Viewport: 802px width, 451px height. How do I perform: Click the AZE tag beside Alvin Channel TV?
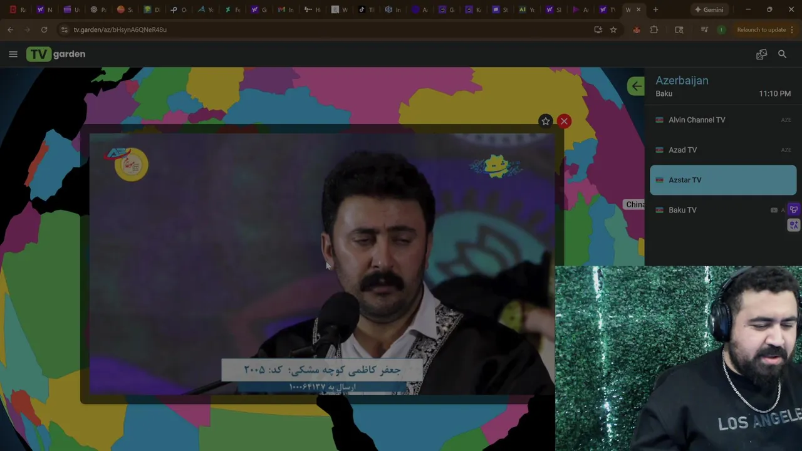tap(786, 120)
